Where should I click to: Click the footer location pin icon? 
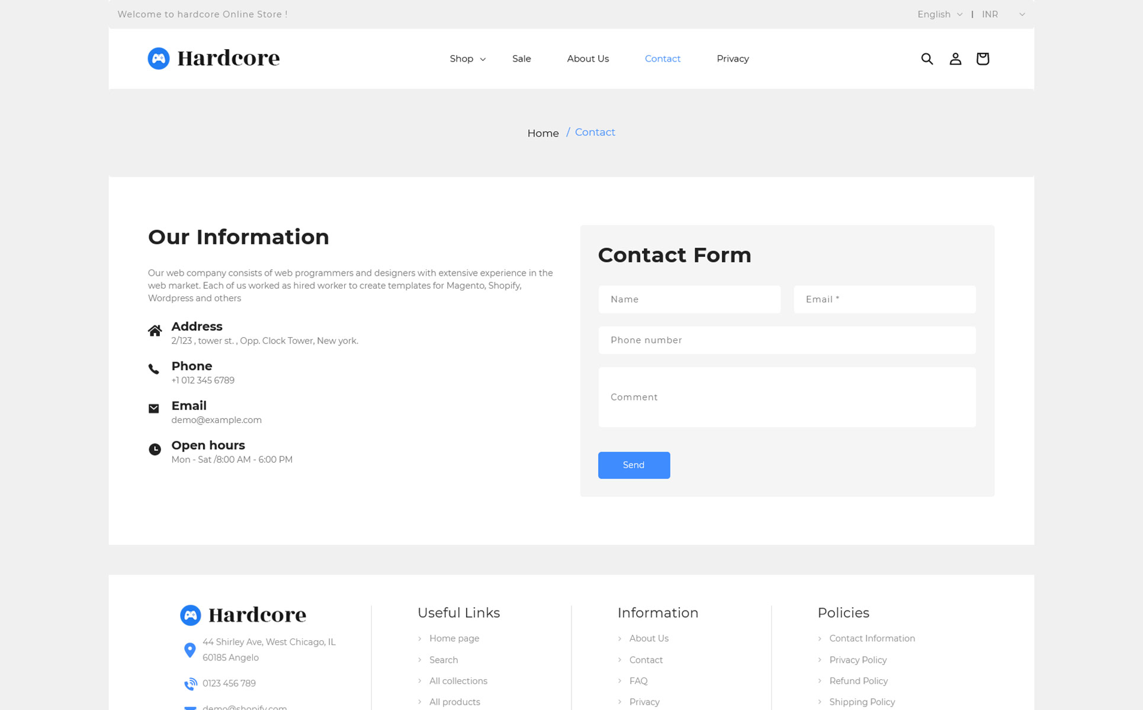pyautogui.click(x=190, y=650)
